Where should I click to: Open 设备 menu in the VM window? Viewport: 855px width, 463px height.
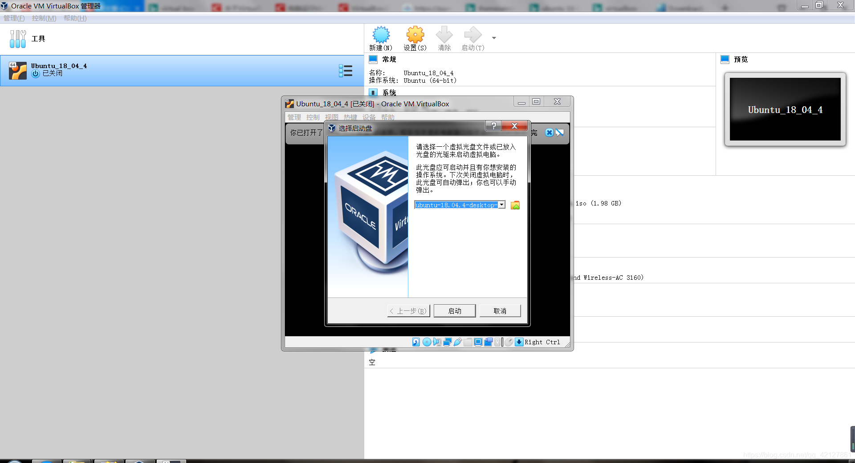369,117
